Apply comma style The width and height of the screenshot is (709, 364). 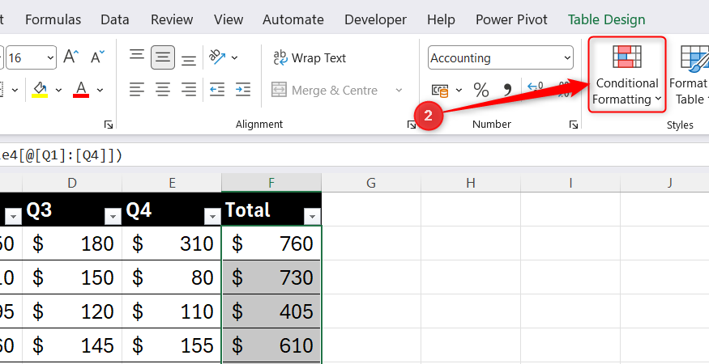pyautogui.click(x=507, y=91)
